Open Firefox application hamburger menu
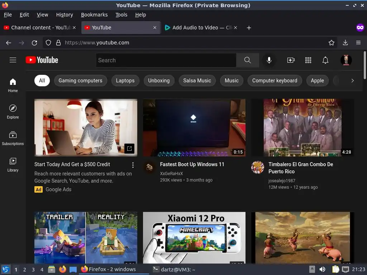 (x=358, y=43)
